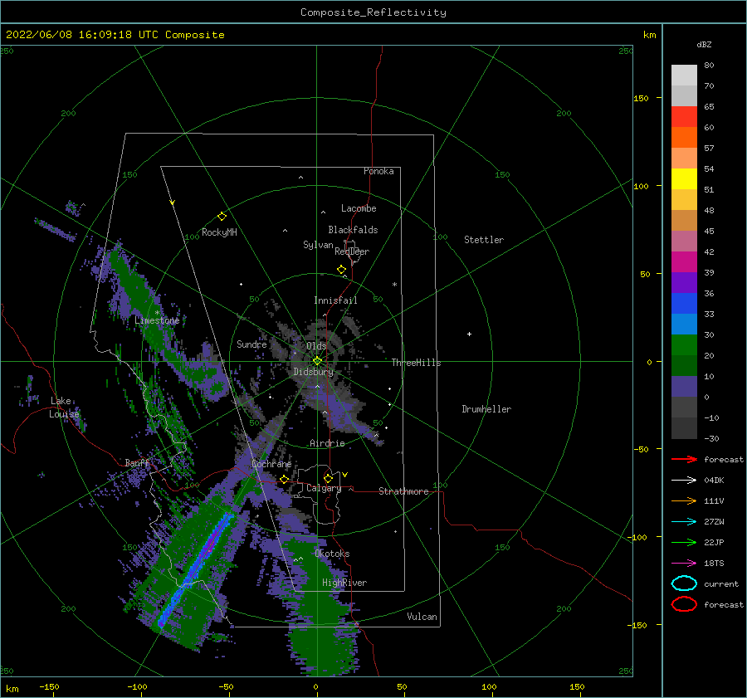
Task: Click the 'Cochrane' city label
Action: point(271,464)
